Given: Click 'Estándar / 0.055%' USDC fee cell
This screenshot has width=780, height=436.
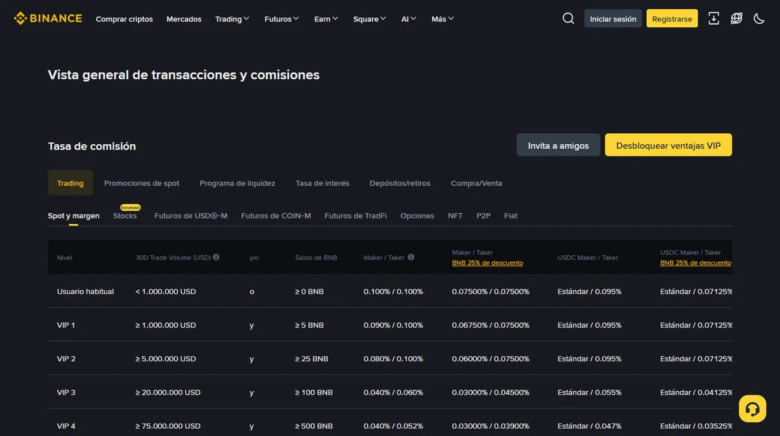Looking at the screenshot, I should coord(590,392).
